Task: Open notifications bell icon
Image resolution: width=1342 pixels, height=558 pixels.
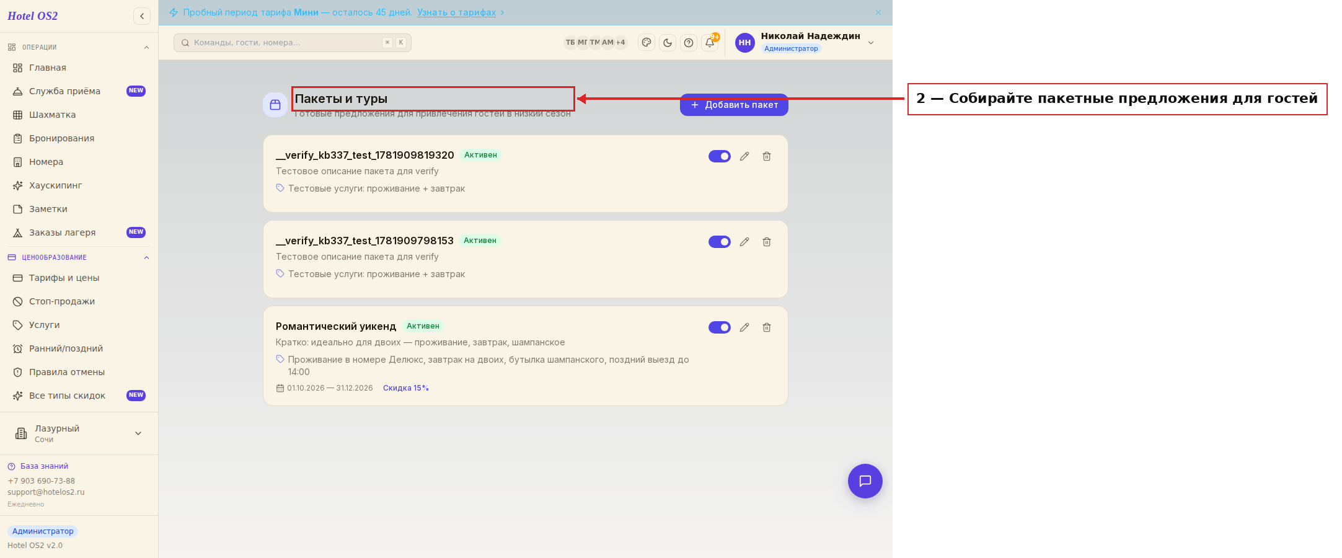Action: 710,43
